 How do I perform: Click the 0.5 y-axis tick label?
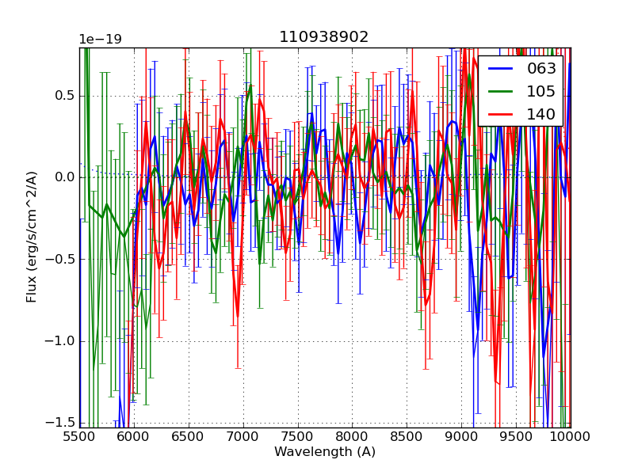coord(63,96)
